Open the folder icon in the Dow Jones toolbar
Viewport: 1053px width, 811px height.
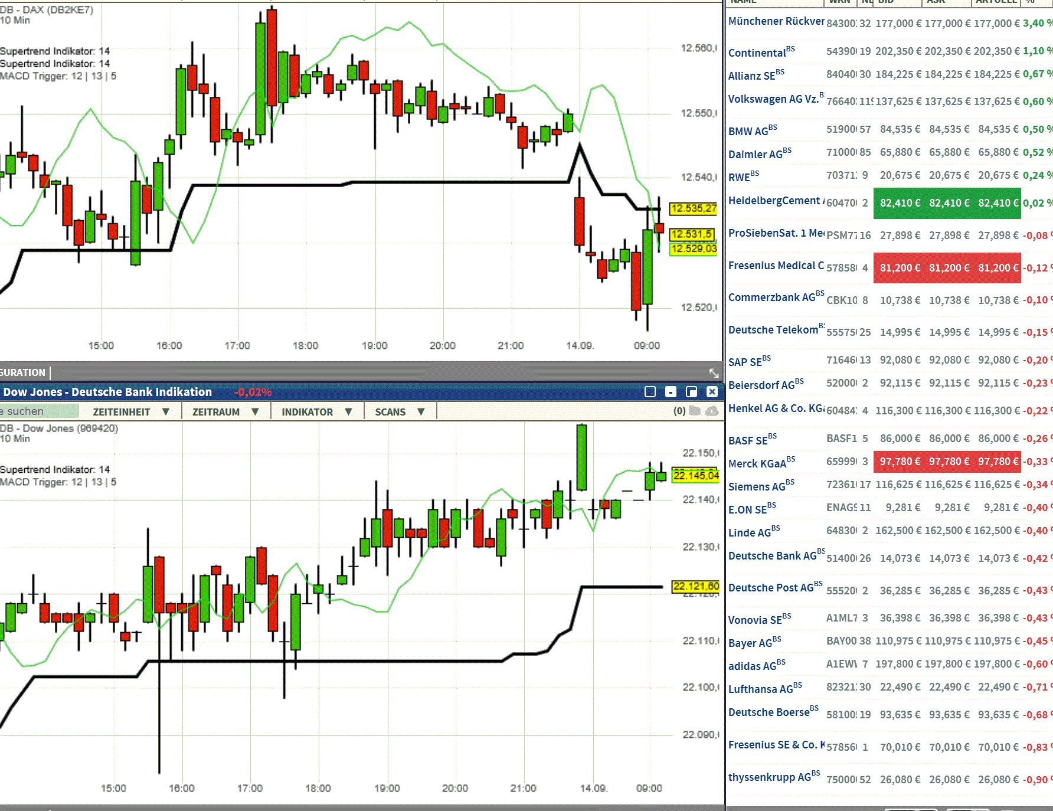(695, 411)
